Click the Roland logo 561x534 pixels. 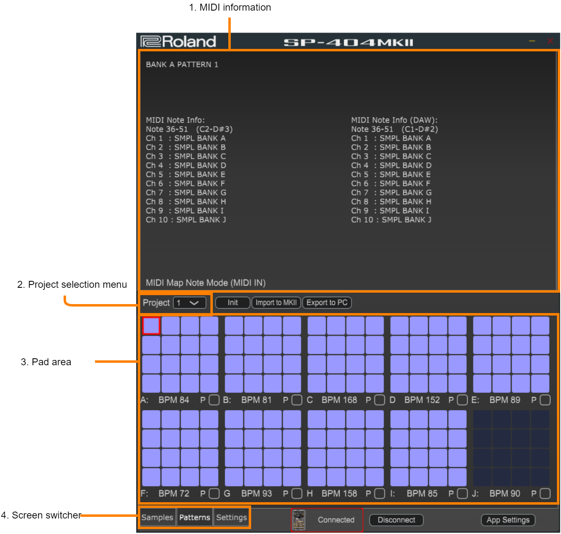178,42
